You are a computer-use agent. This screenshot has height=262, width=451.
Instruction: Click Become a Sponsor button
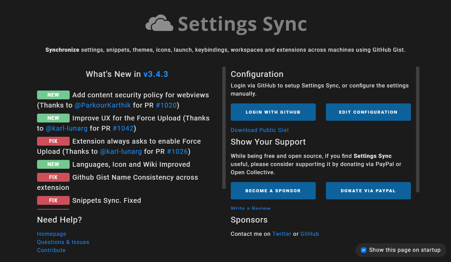point(273,191)
